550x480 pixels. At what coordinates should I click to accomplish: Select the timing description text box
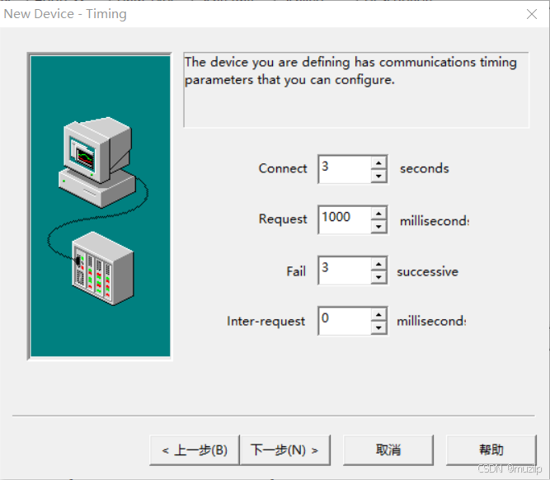click(356, 90)
